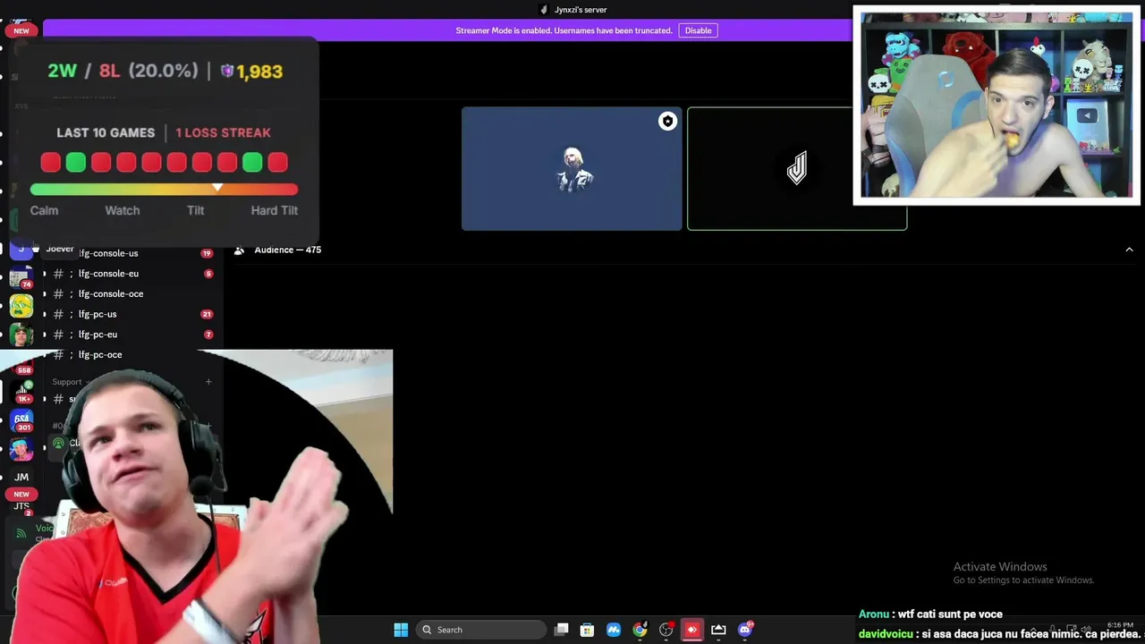Click the Audience — 475 header
Viewport: 1145px width, 644px height.
click(287, 250)
